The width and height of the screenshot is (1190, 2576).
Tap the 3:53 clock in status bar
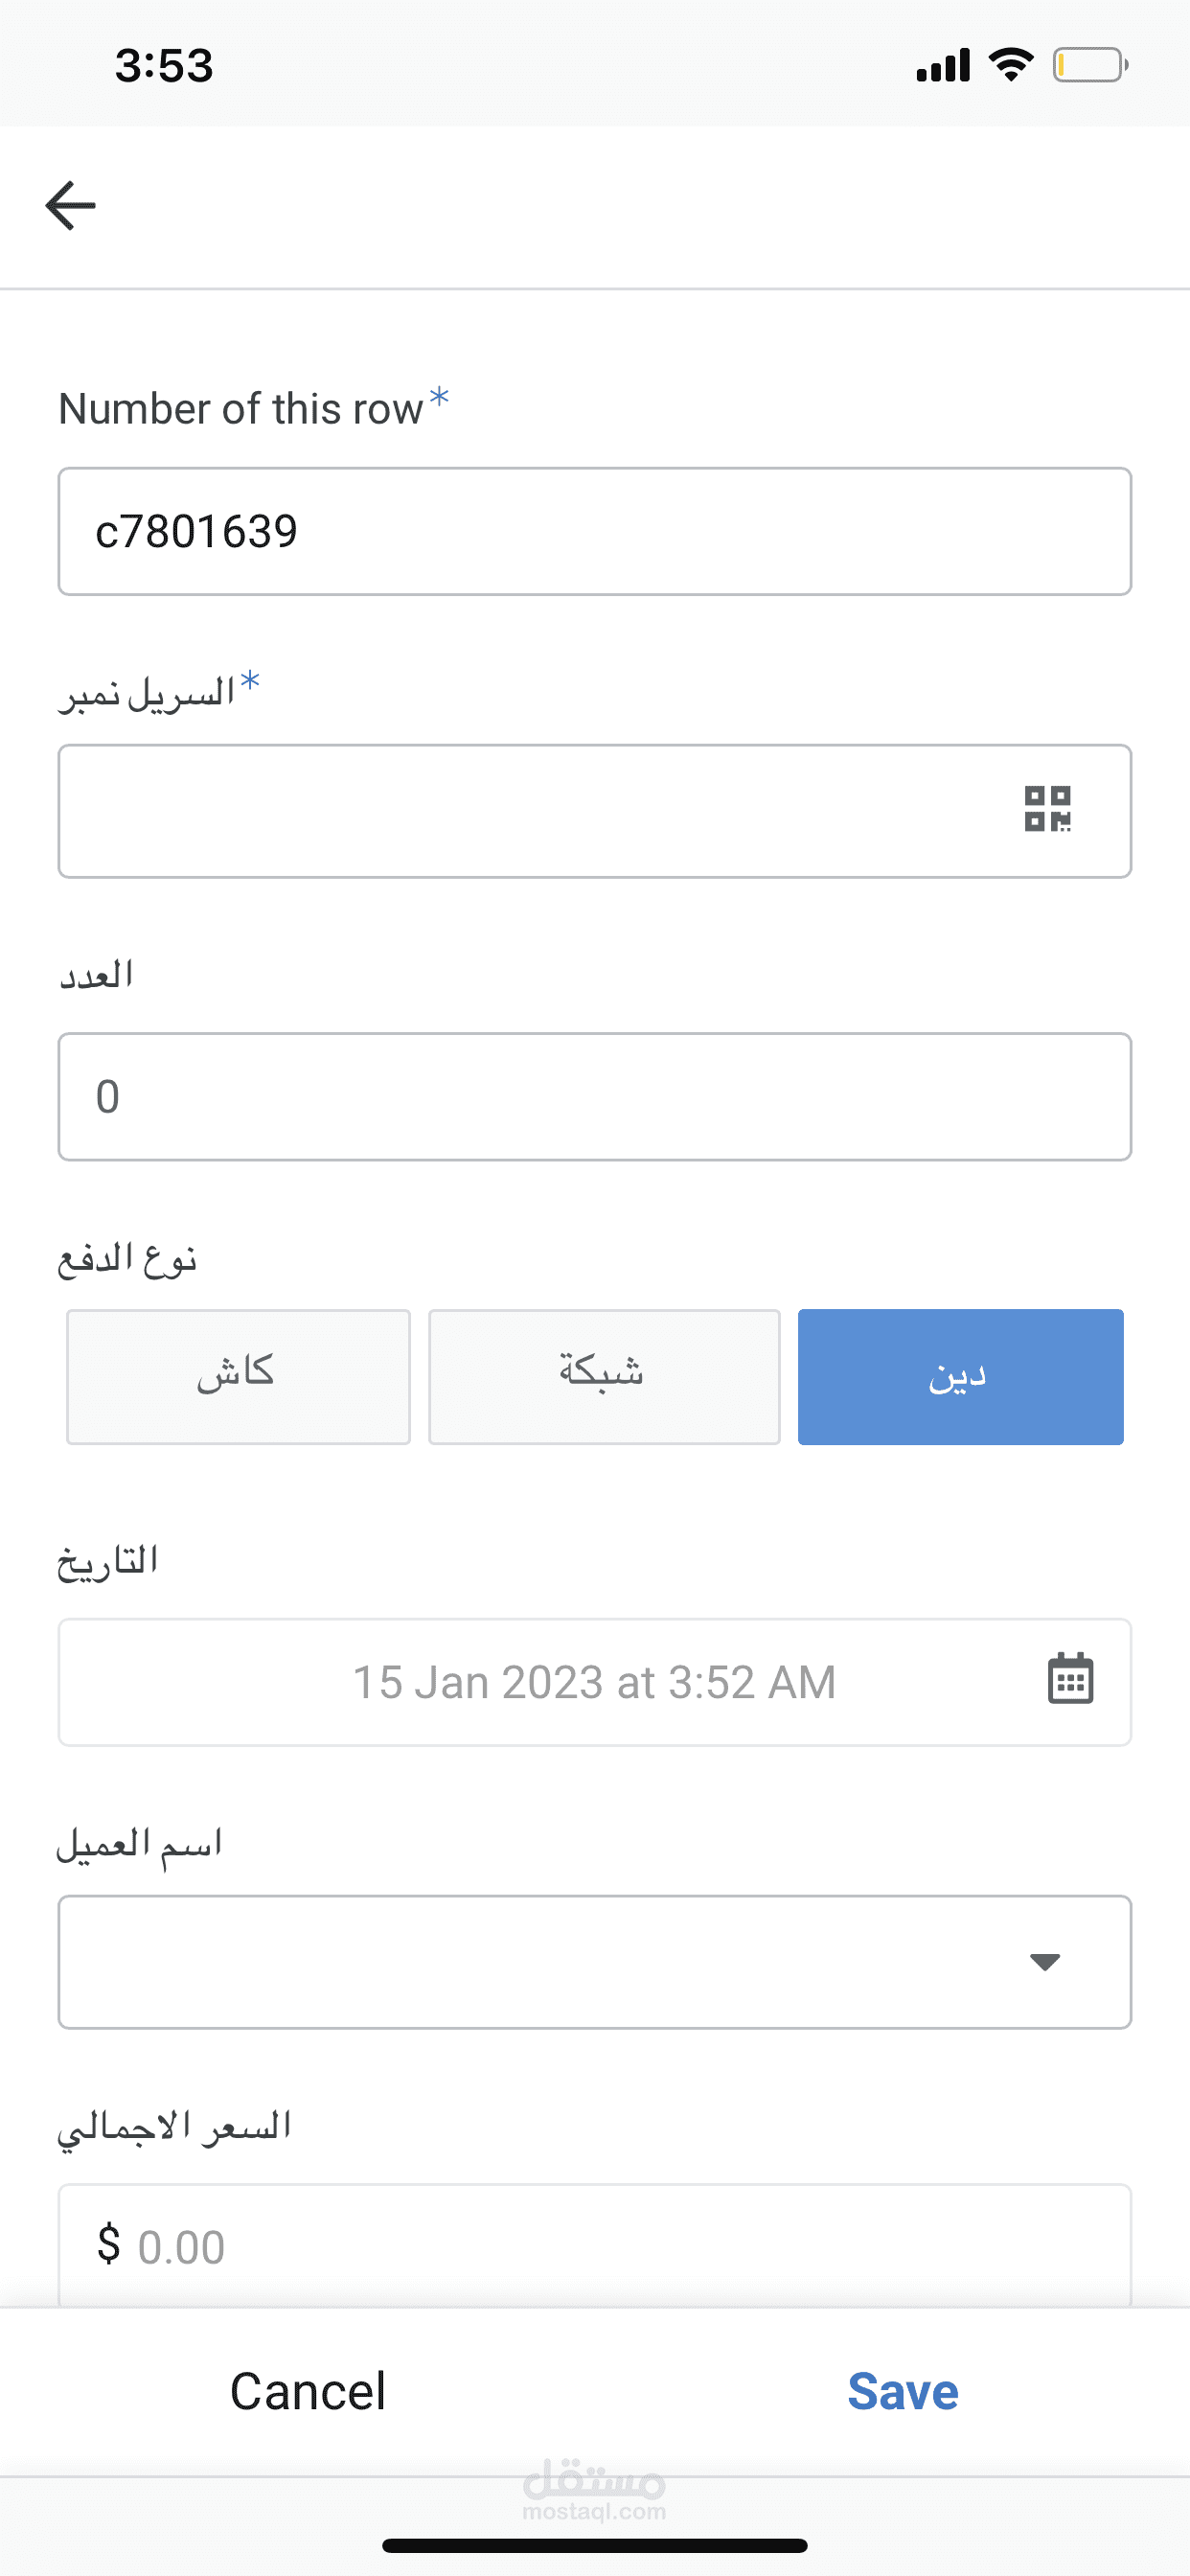tap(164, 66)
